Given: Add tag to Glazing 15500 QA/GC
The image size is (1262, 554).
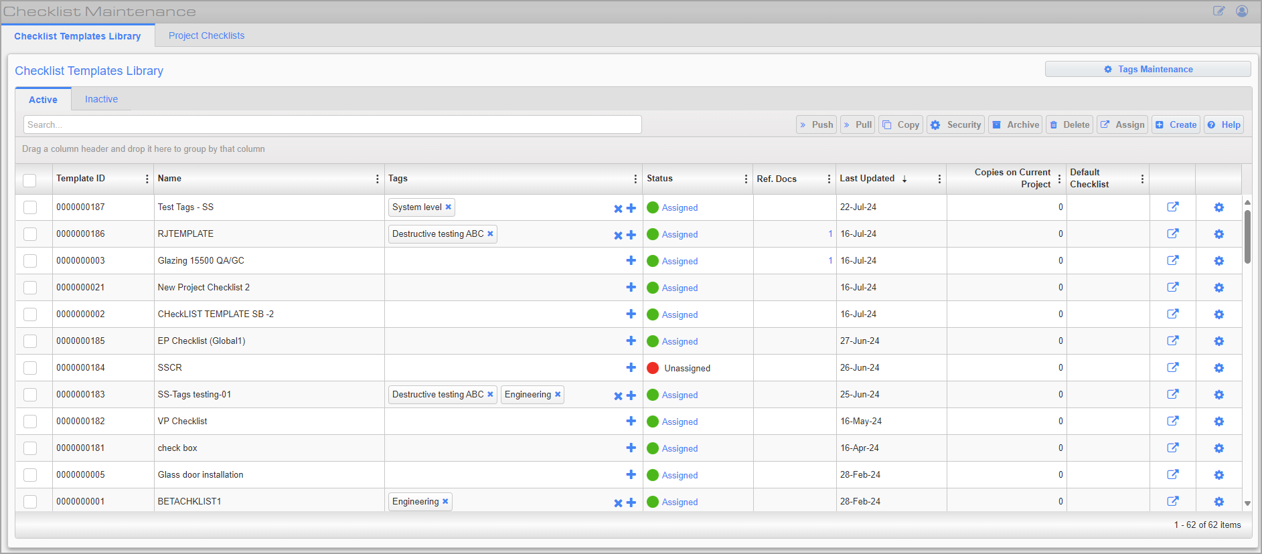Looking at the screenshot, I should tap(631, 260).
